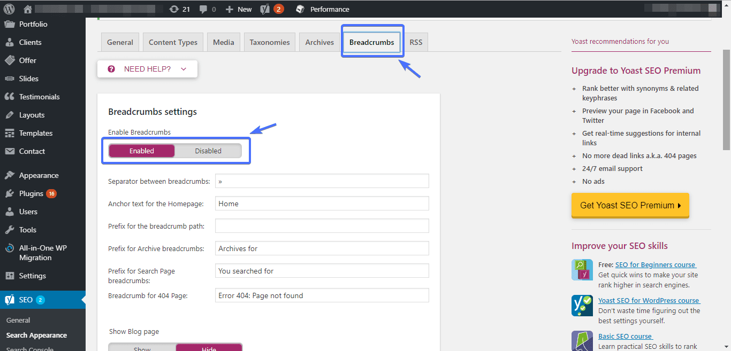Click Breadcrumb for 404 Page field

tap(322, 295)
